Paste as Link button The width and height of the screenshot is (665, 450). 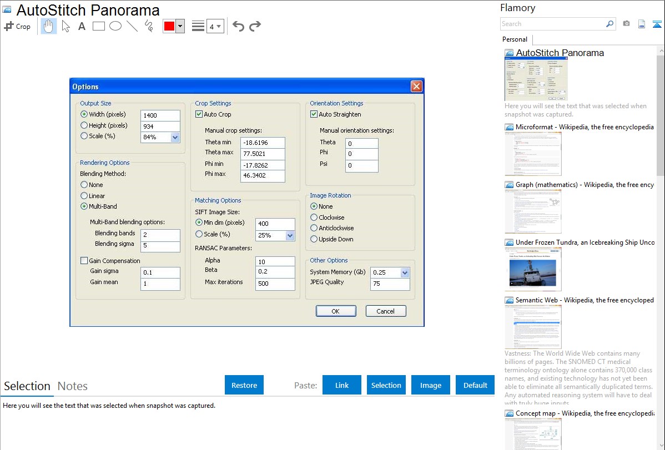[x=342, y=385]
